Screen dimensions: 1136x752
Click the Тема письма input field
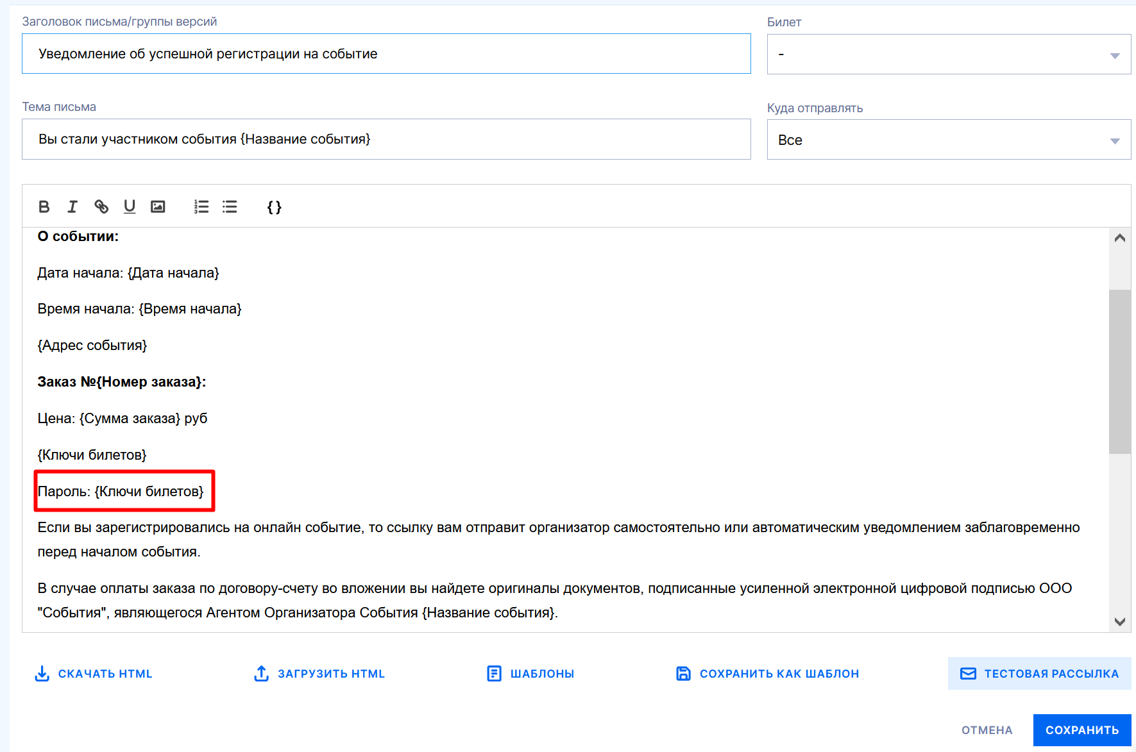[386, 139]
